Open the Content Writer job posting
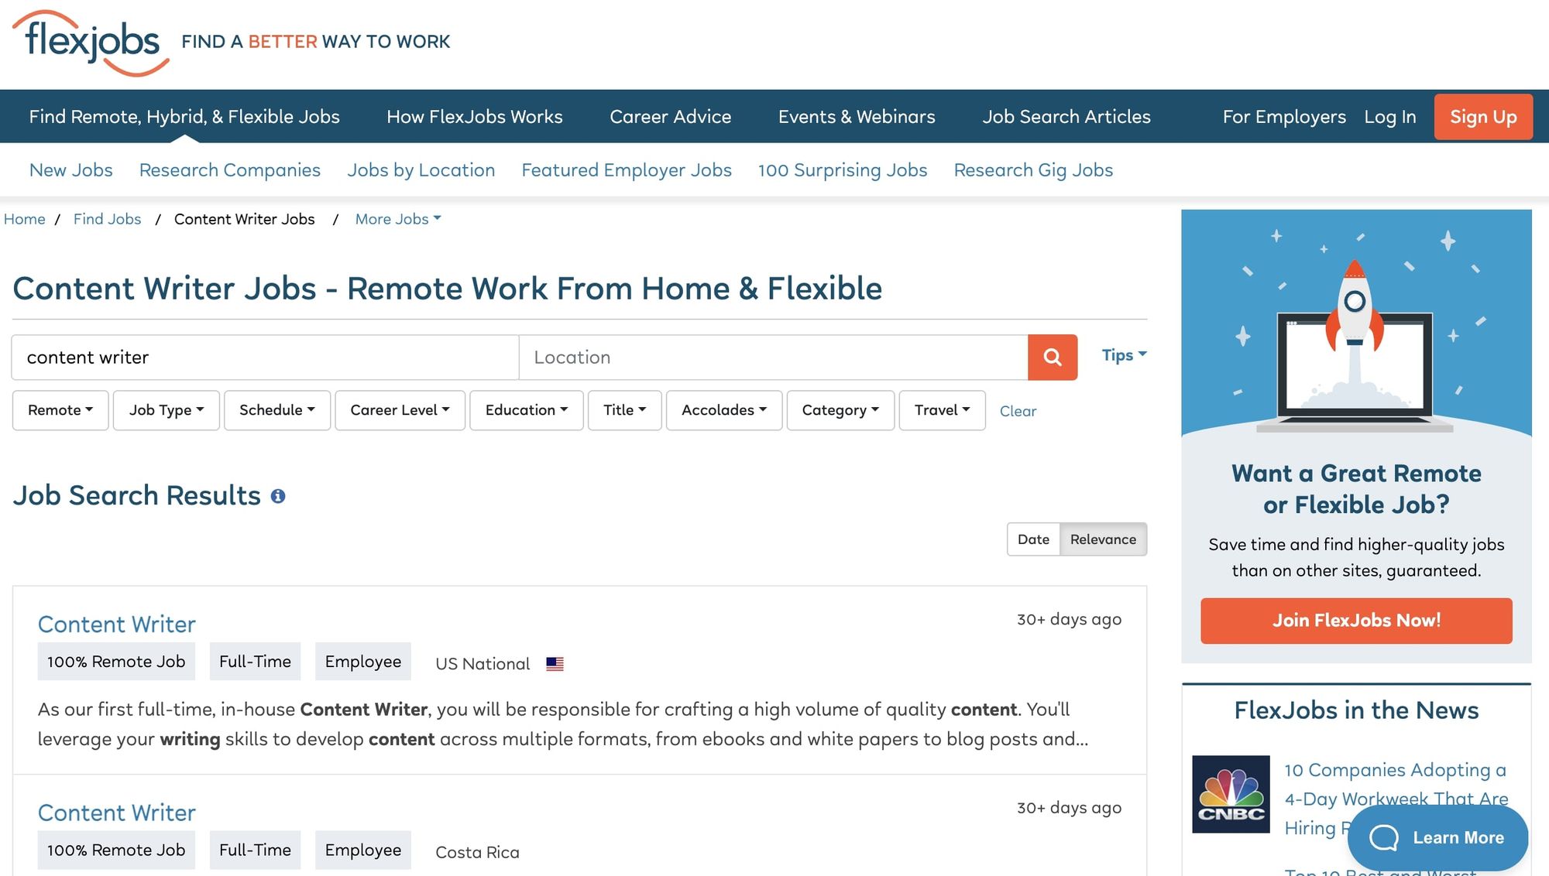Screen dimensions: 1549x876 pos(116,624)
